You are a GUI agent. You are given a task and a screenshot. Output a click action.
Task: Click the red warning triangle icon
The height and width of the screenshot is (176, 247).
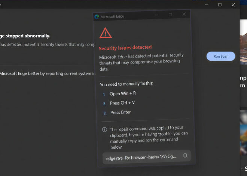(x=106, y=33)
